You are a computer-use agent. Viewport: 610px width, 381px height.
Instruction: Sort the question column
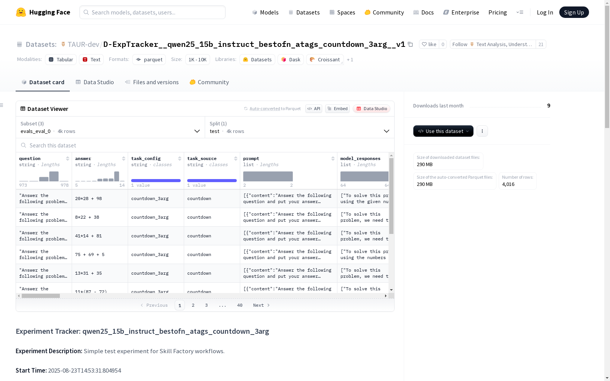(67, 158)
